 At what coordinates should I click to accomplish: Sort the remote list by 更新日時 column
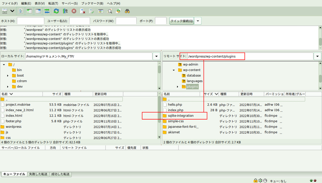251,94
